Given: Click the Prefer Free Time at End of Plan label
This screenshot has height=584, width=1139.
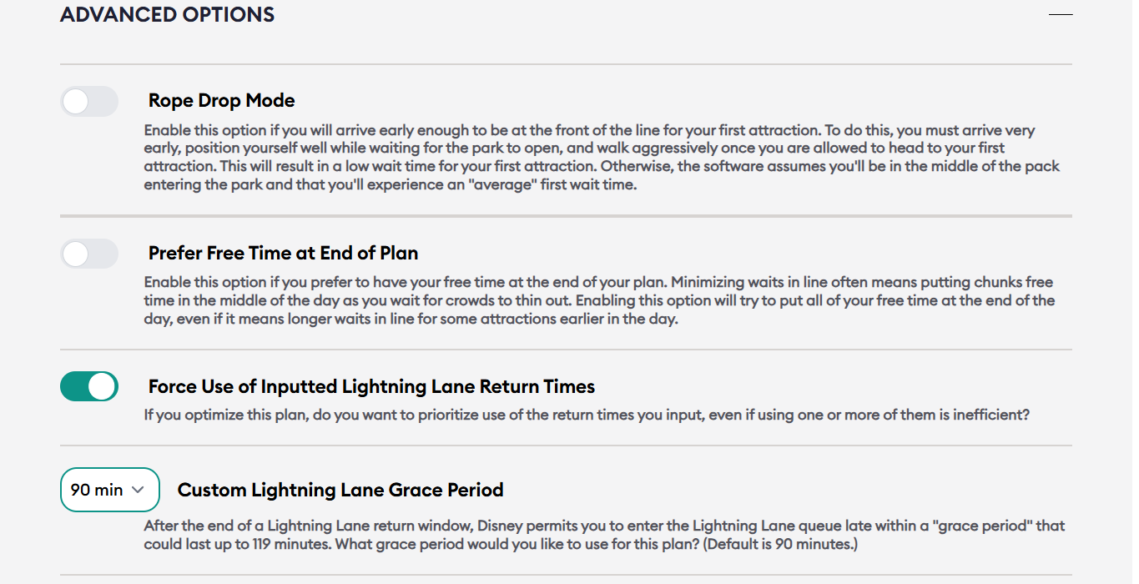Looking at the screenshot, I should coord(283,253).
